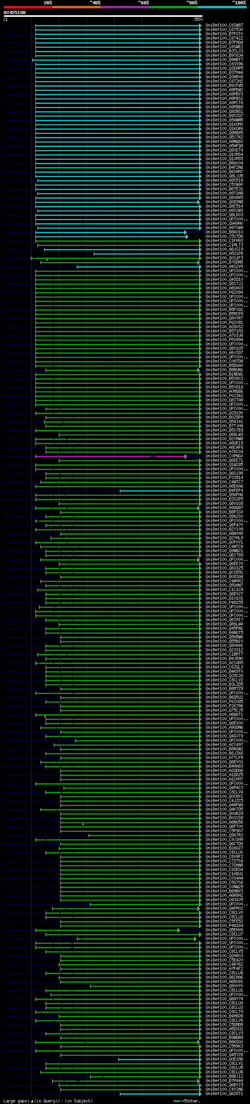250x1104 pixels.
Task: Open hit UniRef100_B9HBT7
Action: pos(224,60)
